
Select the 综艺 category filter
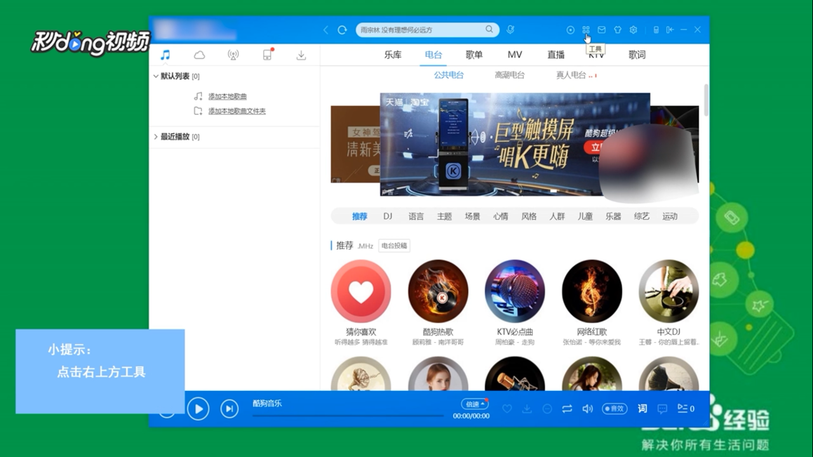click(x=642, y=216)
